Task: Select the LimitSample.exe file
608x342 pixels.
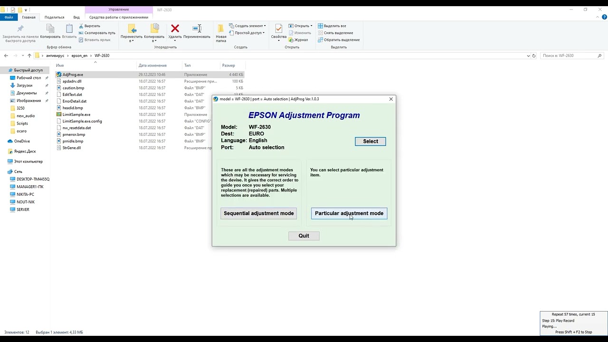Action: pos(76,114)
